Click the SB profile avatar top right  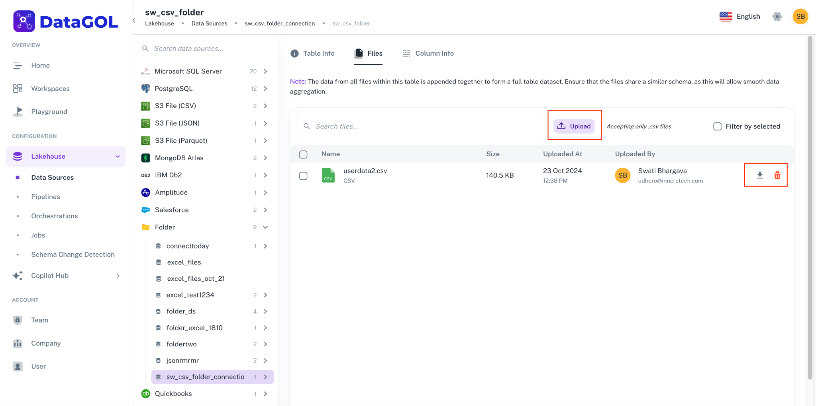coord(800,16)
